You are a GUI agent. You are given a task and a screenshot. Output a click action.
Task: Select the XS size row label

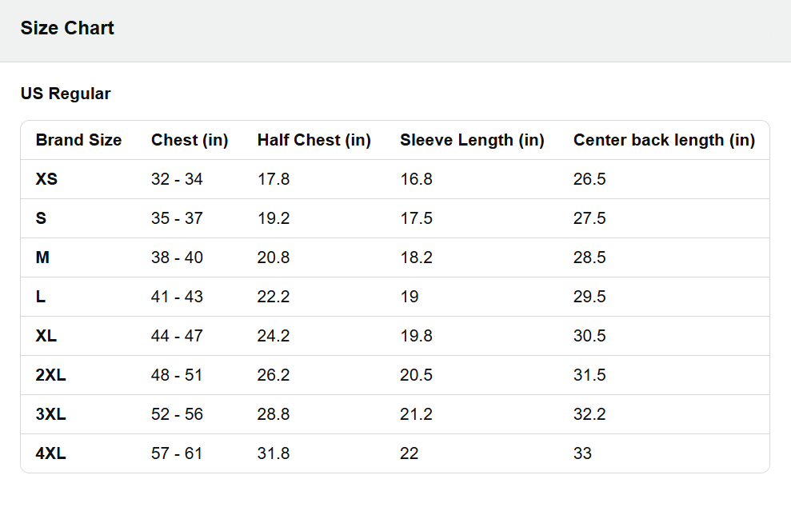coord(46,179)
